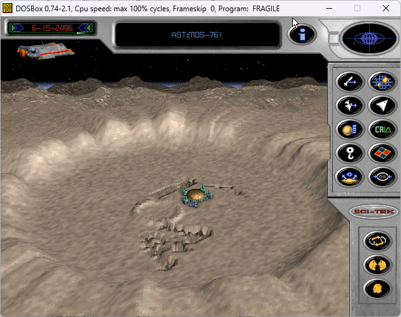
Task: Click the missile launch icon
Action: pyautogui.click(x=350, y=82)
